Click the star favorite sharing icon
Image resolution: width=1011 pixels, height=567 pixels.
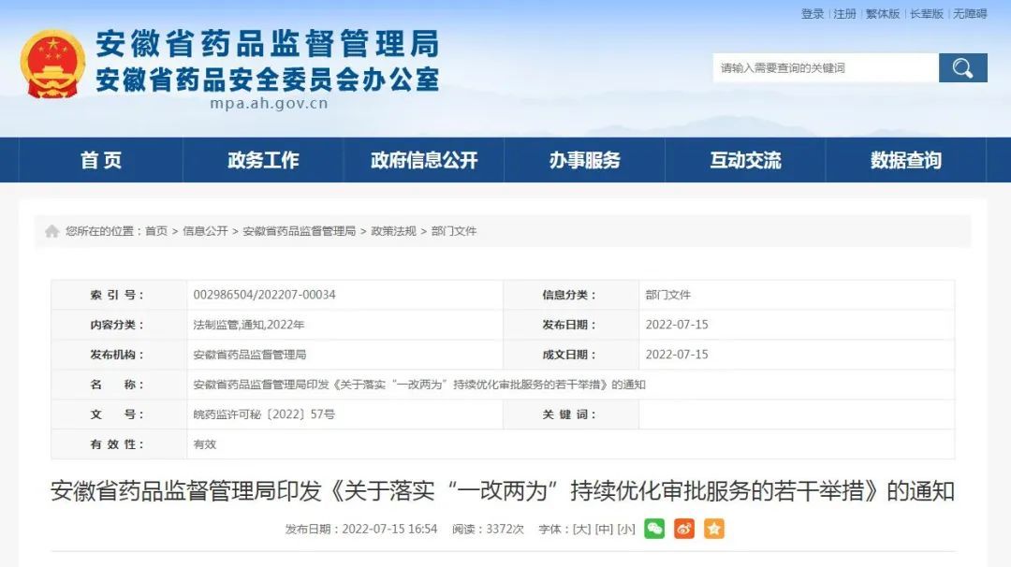(x=714, y=529)
